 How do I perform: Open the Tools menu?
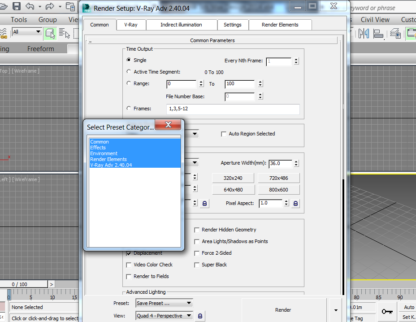point(18,19)
